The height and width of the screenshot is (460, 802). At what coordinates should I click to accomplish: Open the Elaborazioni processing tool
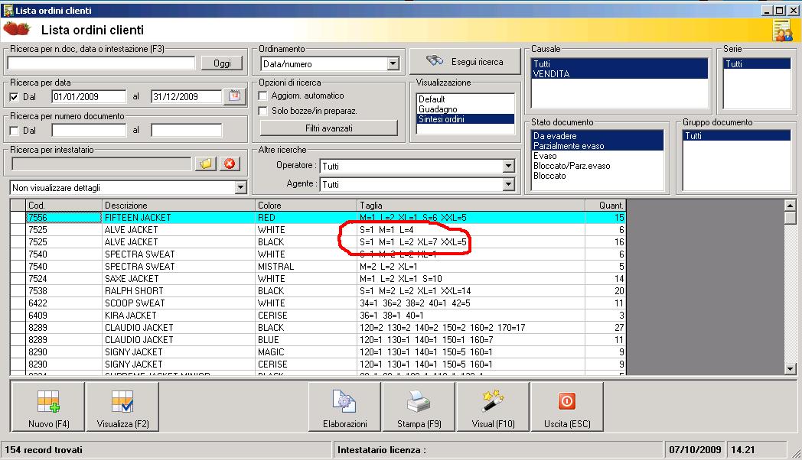pyautogui.click(x=344, y=407)
